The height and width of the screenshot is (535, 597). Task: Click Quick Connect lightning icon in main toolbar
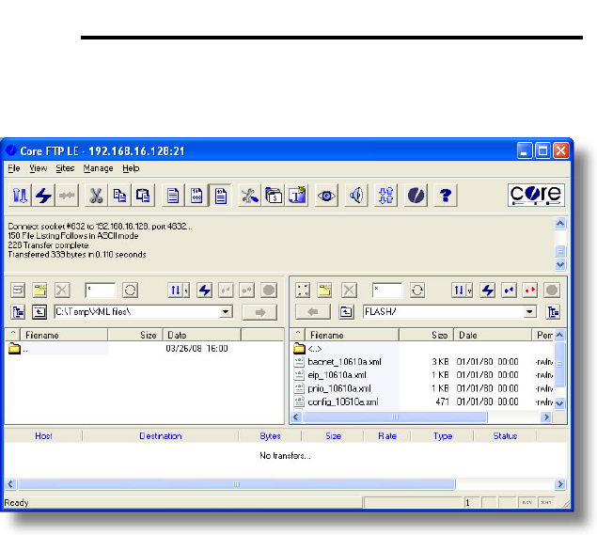tap(43, 196)
